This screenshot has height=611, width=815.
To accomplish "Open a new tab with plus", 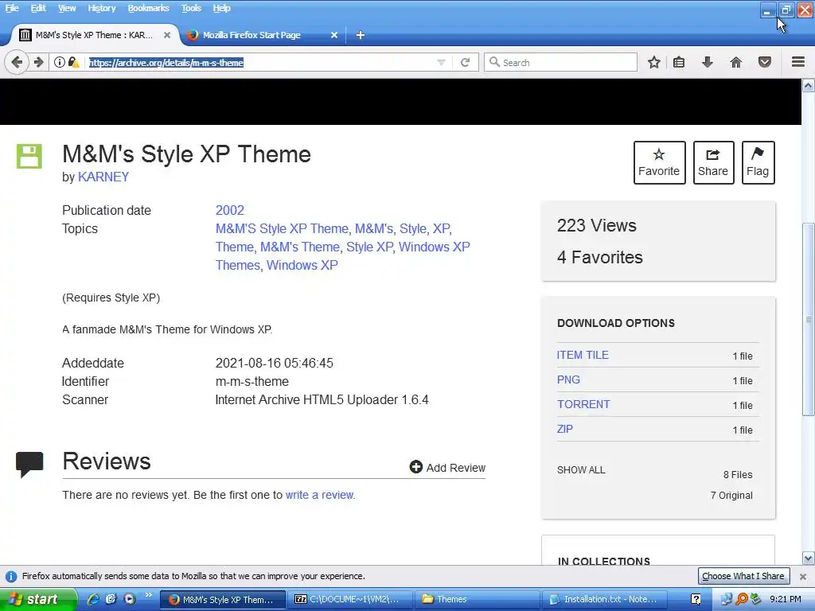I will coord(361,35).
